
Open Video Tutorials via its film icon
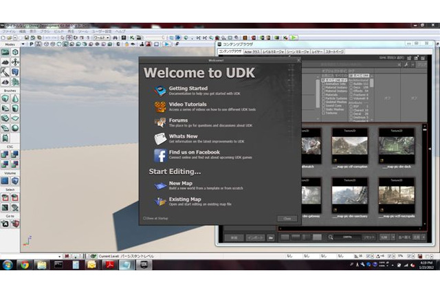pyautogui.click(x=159, y=106)
